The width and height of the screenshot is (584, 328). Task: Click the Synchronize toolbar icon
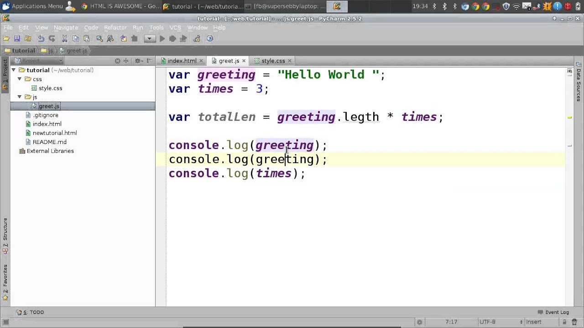click(28, 39)
